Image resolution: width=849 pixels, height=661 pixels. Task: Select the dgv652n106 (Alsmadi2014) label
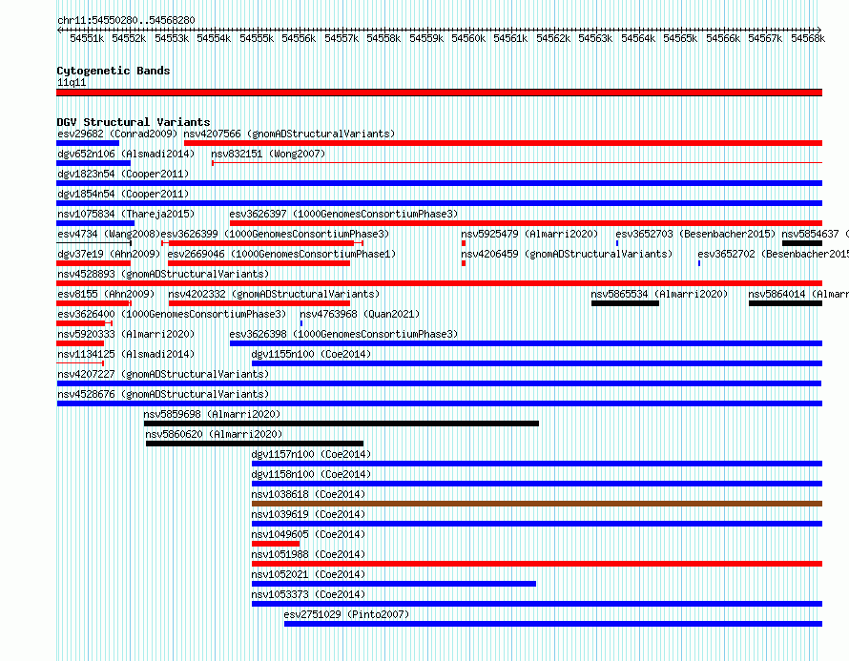tap(126, 154)
